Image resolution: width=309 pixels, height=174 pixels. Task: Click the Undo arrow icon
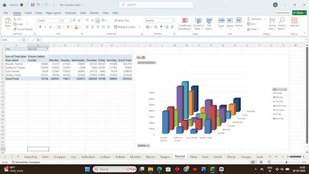pyautogui.click(x=38, y=5)
